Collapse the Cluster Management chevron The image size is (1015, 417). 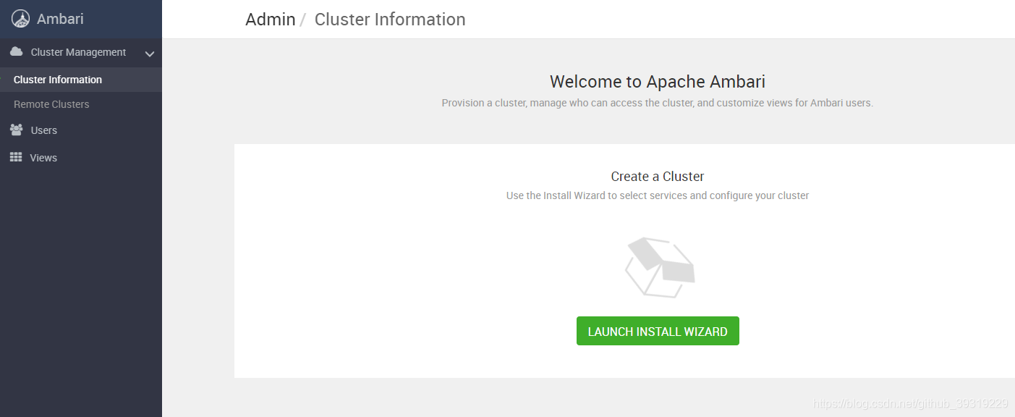[x=150, y=53]
